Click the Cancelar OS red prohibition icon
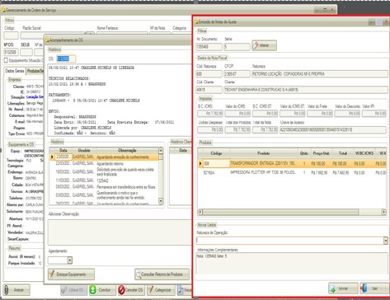390x300 pixels. [121, 290]
